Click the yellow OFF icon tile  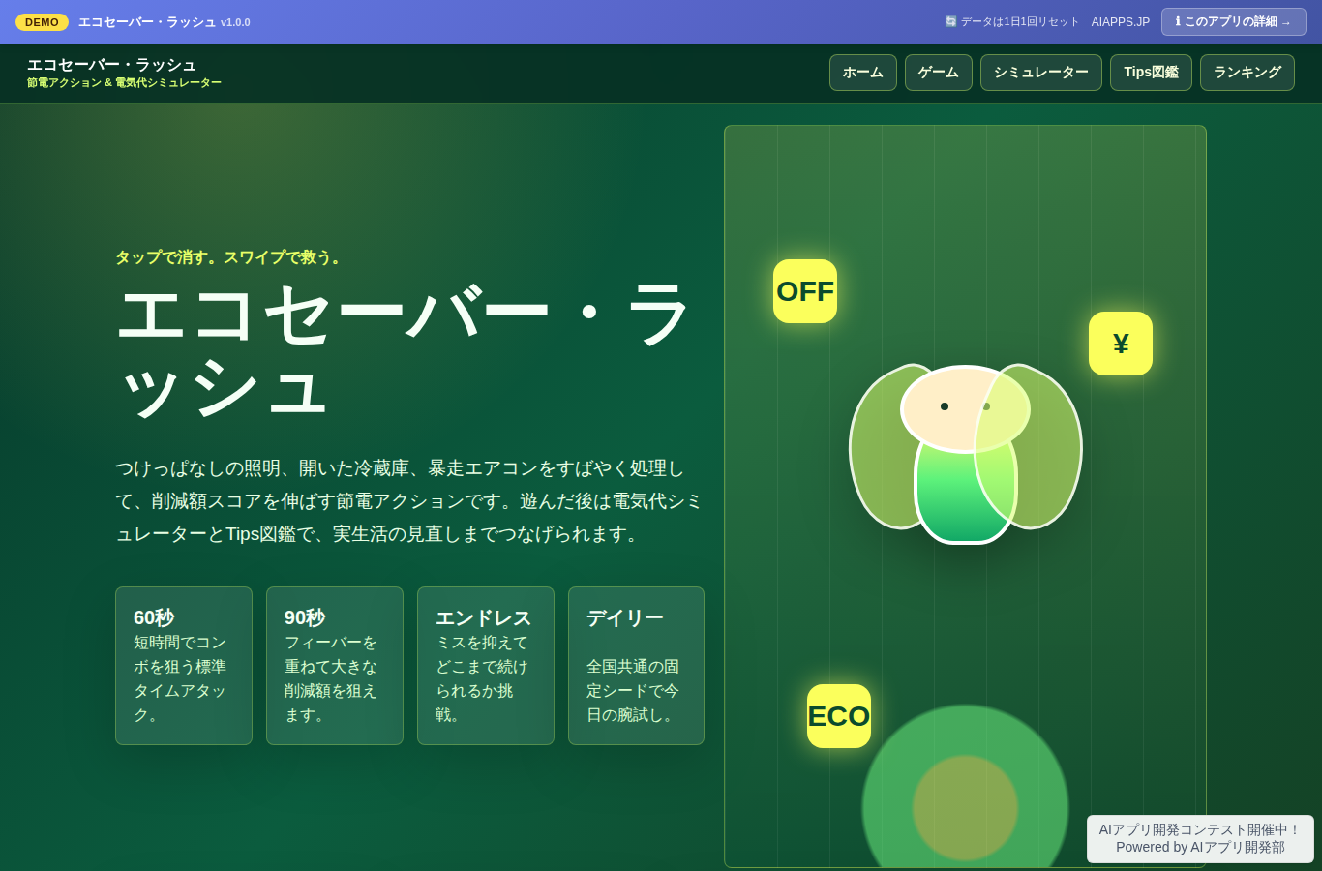(x=805, y=291)
